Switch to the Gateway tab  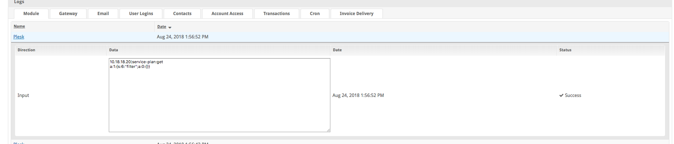pos(68,14)
